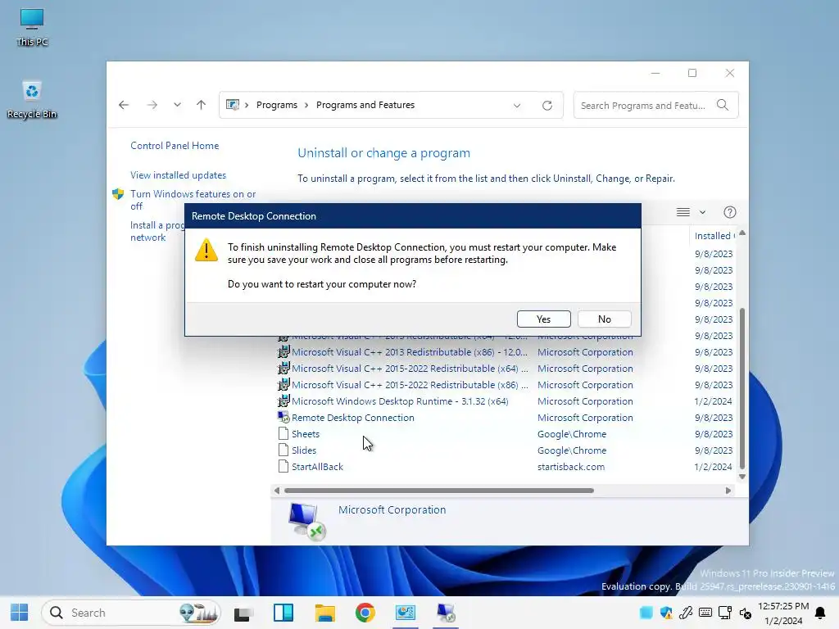Open This PC desktop icon
839x629 pixels.
tap(32, 27)
